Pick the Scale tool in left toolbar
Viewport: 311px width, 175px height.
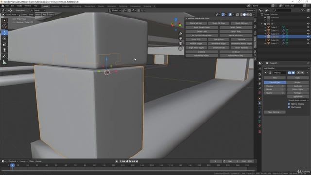(x=4, y=44)
